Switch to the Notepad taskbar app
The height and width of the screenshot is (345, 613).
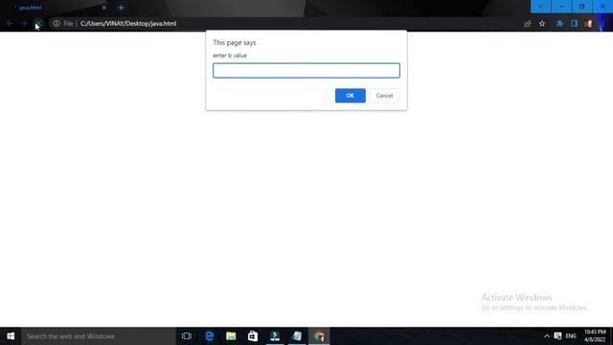297,336
